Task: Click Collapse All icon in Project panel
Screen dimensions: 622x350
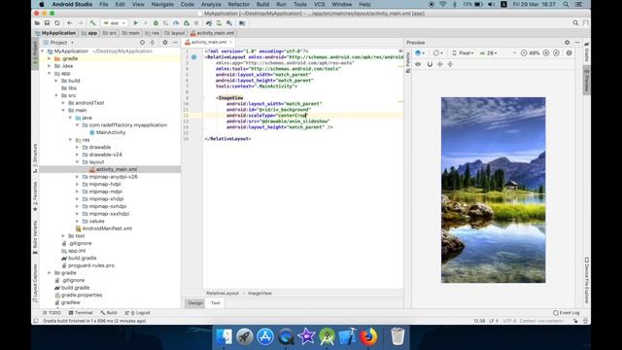Action: [x=153, y=43]
